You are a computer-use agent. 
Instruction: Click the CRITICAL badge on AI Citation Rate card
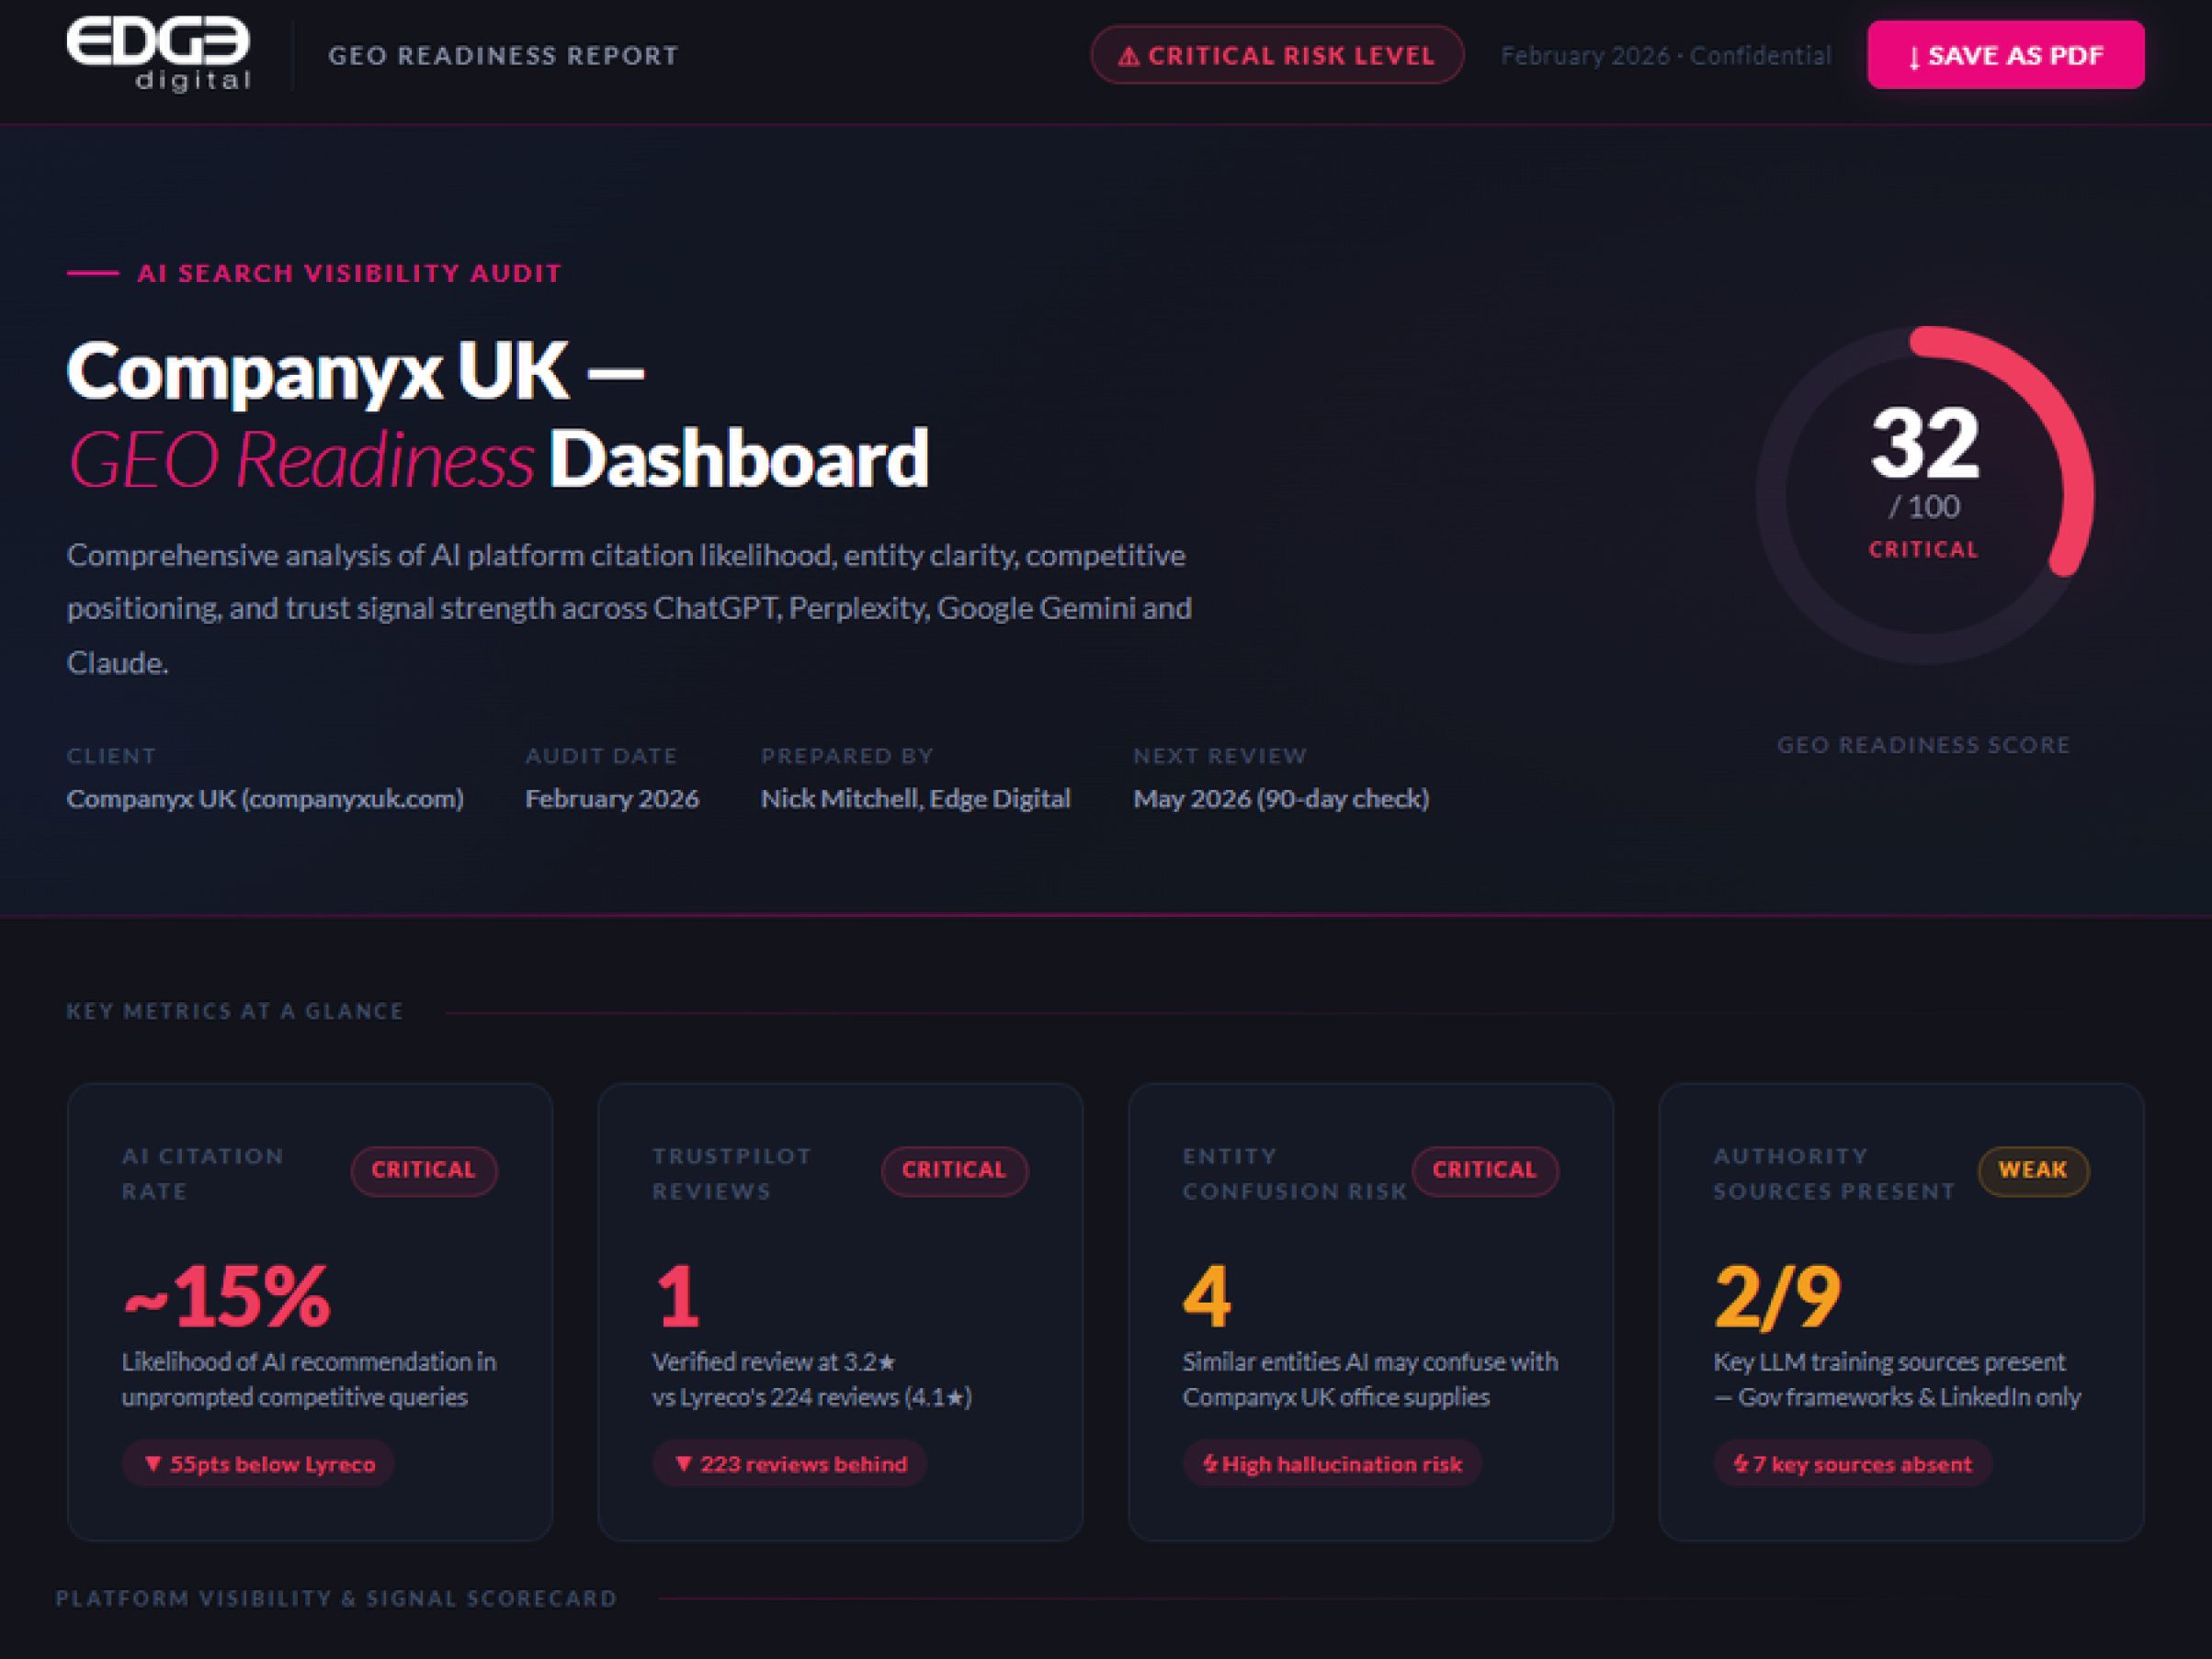(x=424, y=1170)
